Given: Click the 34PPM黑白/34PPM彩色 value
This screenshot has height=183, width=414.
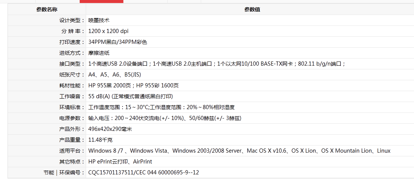Looking at the screenshot, I should pyautogui.click(x=118, y=42).
